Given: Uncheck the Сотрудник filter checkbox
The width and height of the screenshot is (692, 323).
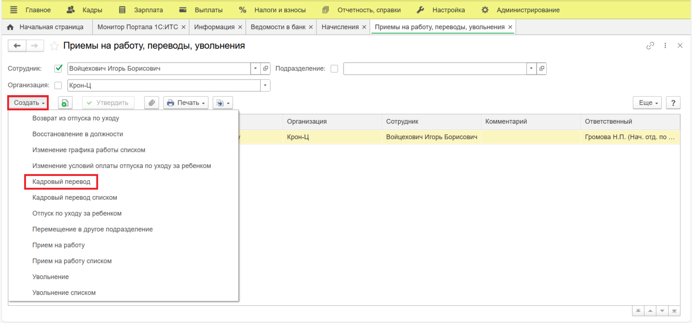Looking at the screenshot, I should pyautogui.click(x=59, y=69).
